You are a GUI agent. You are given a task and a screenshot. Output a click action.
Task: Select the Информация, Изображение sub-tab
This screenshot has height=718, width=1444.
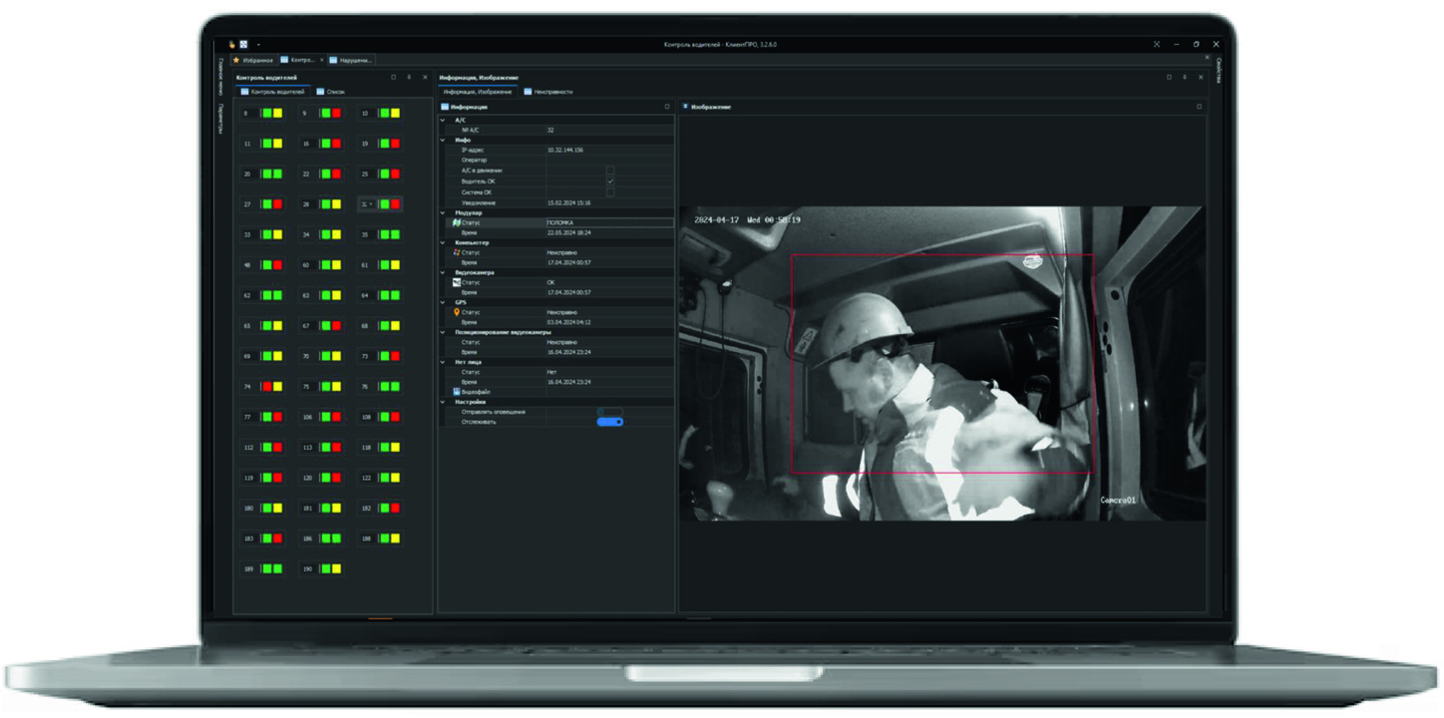coord(478,92)
